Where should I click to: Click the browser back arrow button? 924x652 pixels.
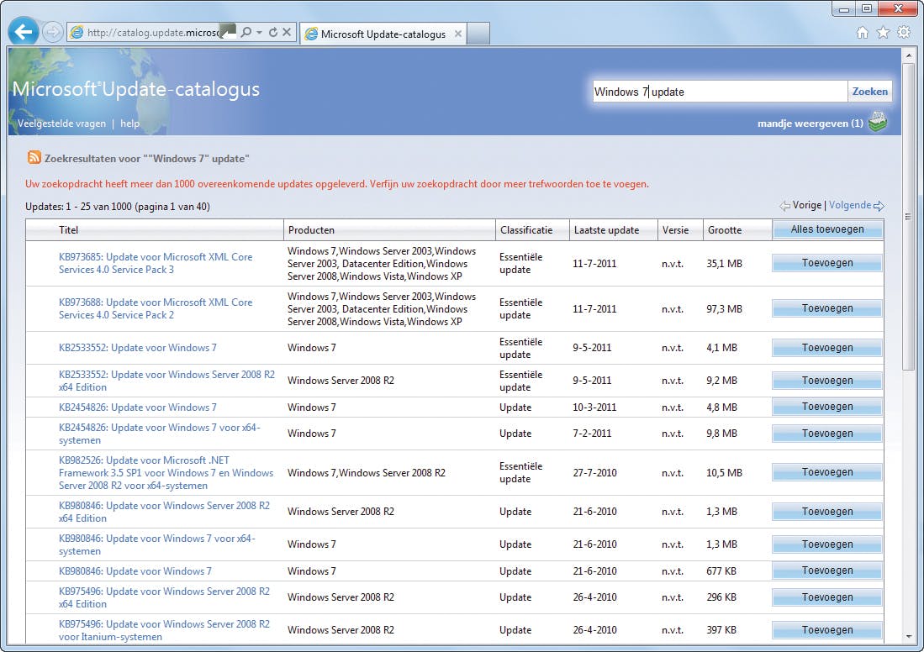(x=24, y=33)
